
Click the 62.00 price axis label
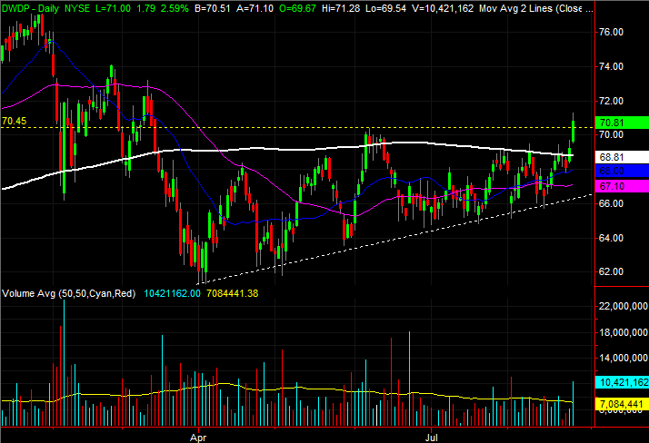coord(611,271)
